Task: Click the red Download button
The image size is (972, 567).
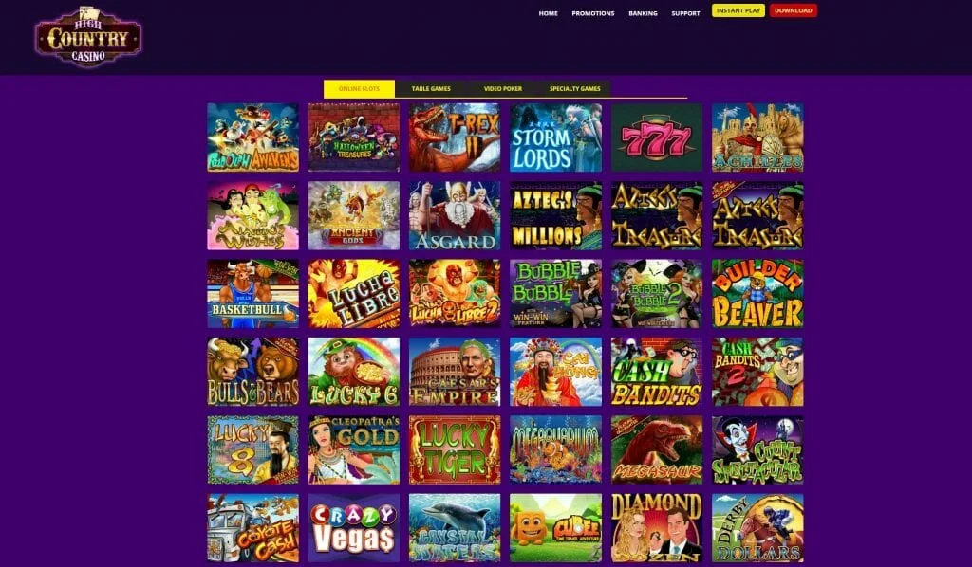Action: tap(794, 10)
